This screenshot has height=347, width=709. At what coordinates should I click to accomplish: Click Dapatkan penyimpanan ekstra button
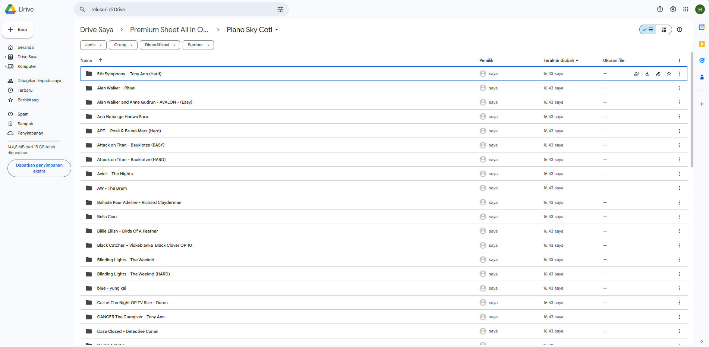(39, 168)
